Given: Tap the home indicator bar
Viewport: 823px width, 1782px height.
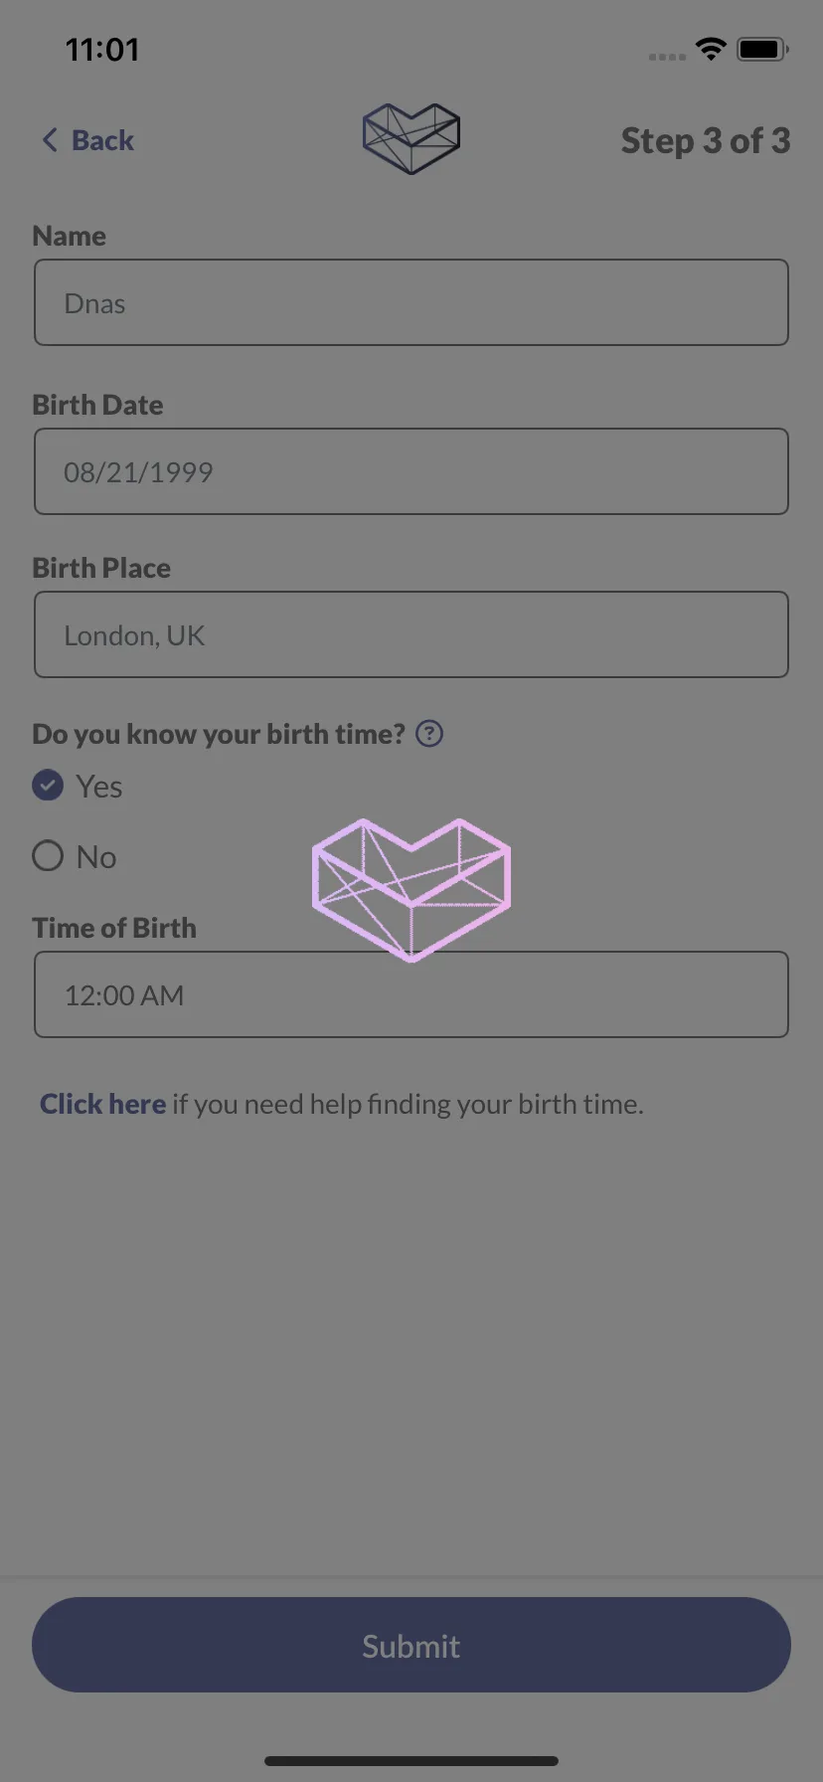Looking at the screenshot, I should [411, 1761].
